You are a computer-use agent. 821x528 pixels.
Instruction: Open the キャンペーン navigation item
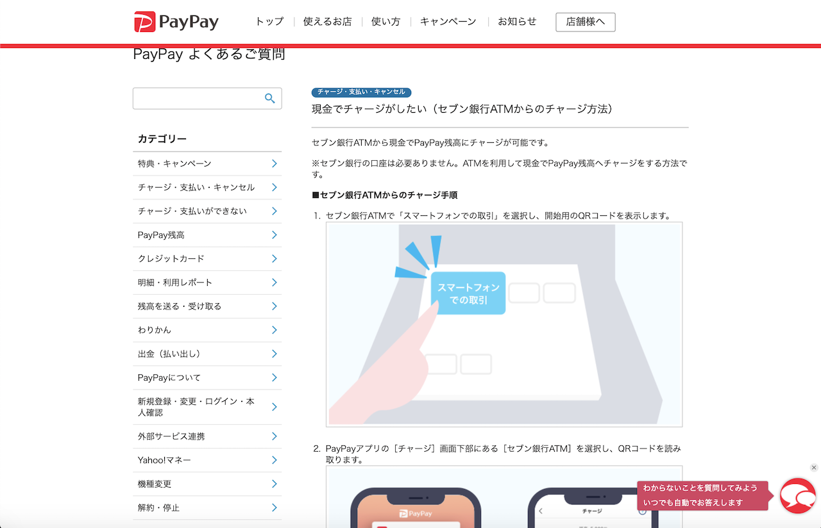pyautogui.click(x=448, y=22)
